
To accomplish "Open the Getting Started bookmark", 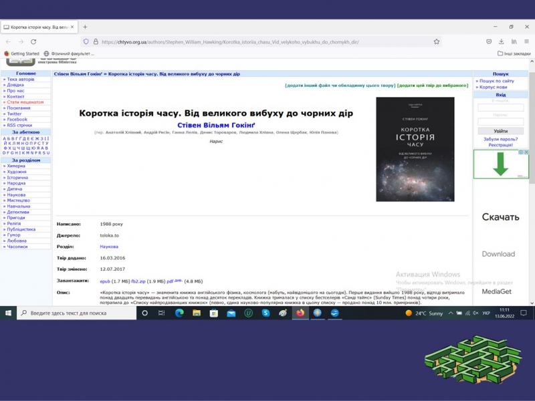I will (x=21, y=53).
